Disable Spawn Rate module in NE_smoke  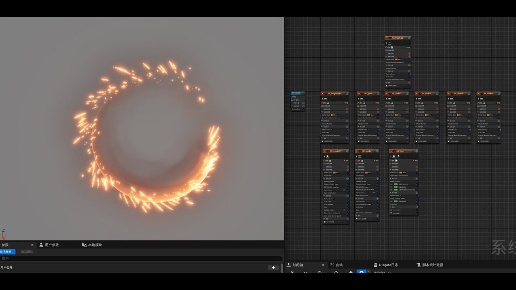click(x=377, y=176)
